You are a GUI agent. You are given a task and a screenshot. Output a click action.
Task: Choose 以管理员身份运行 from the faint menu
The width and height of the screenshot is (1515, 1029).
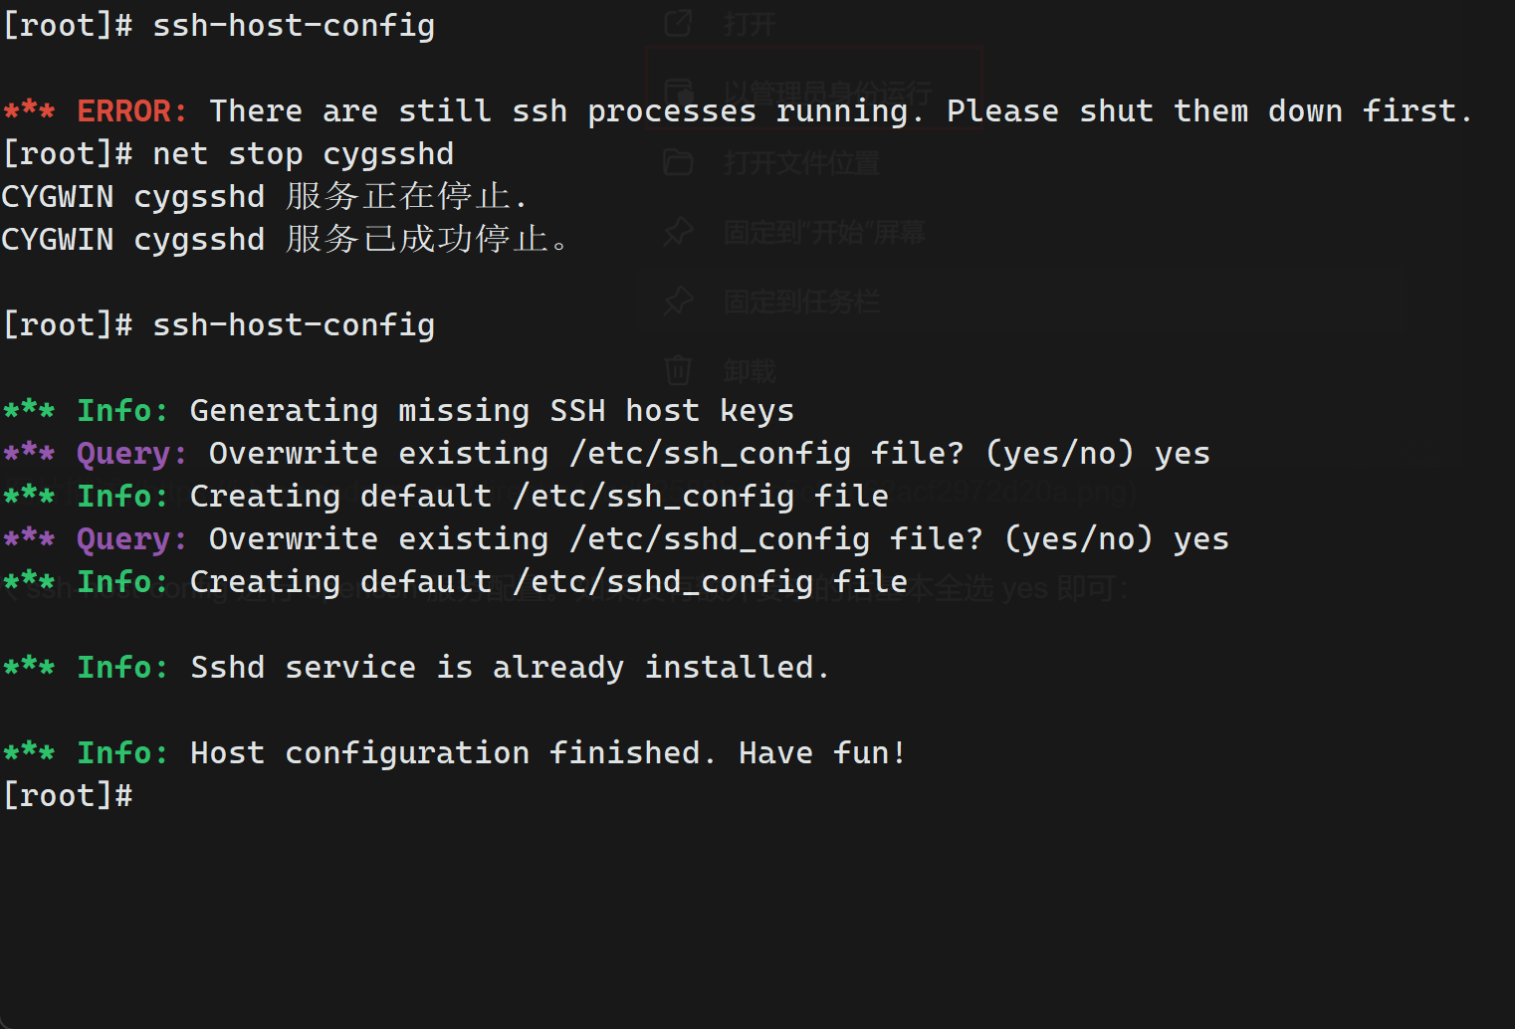click(828, 93)
